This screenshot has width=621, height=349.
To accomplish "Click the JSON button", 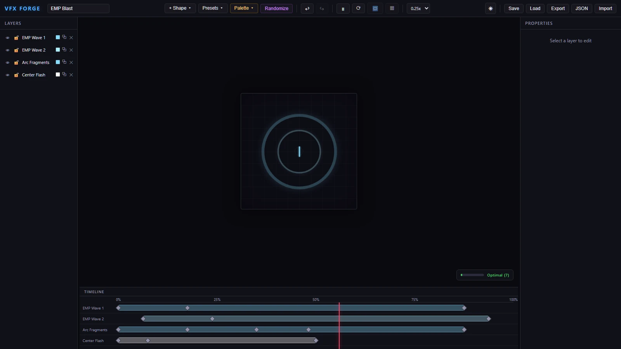I will pos(581,9).
